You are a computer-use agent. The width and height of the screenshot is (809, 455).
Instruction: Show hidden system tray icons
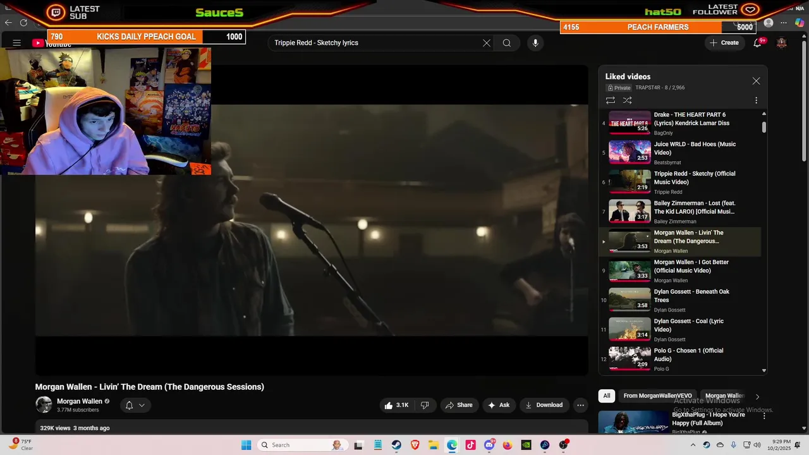[x=693, y=445]
